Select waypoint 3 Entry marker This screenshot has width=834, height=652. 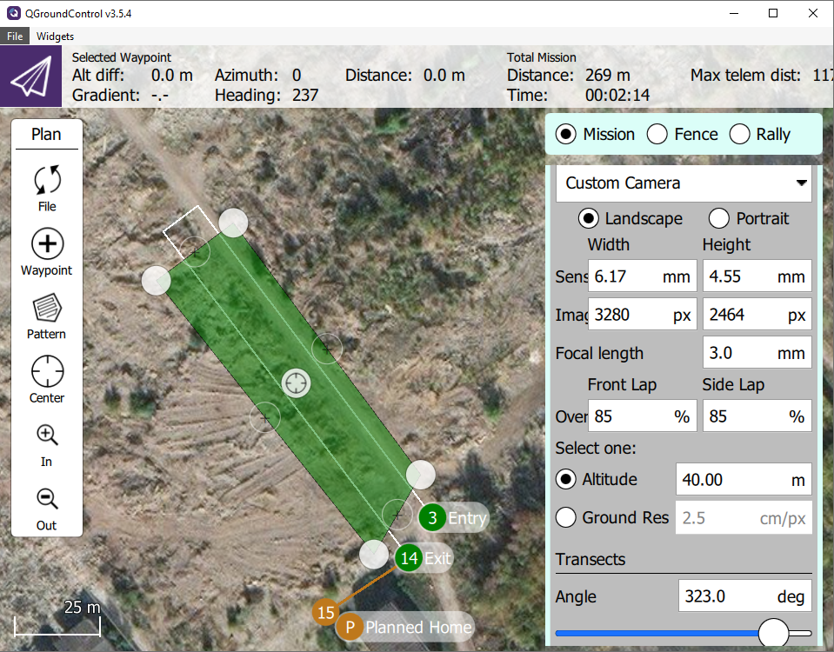[432, 517]
